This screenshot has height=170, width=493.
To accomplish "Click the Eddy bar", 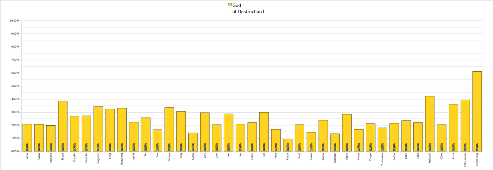I will [406, 136].
